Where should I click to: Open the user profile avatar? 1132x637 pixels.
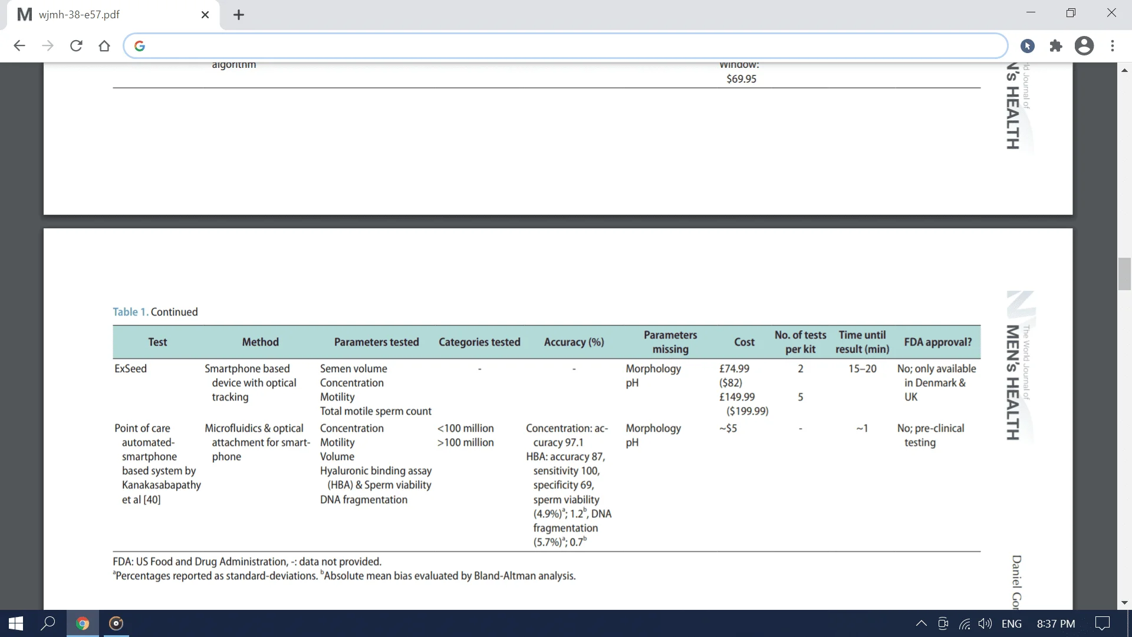click(1084, 46)
